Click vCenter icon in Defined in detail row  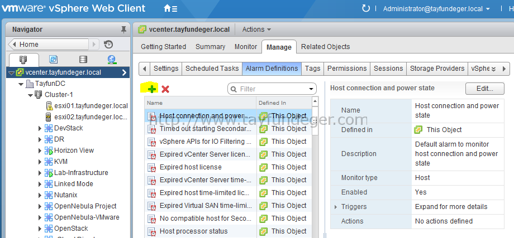point(418,130)
